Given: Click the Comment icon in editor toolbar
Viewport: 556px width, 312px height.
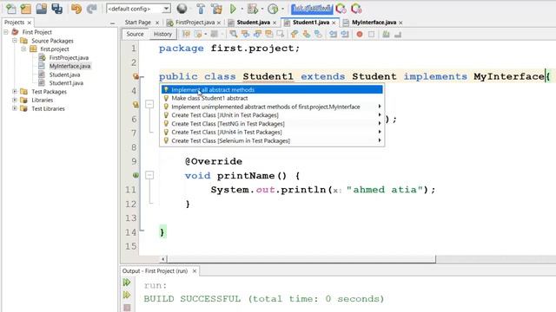Looking at the screenshot, I should (x=386, y=34).
